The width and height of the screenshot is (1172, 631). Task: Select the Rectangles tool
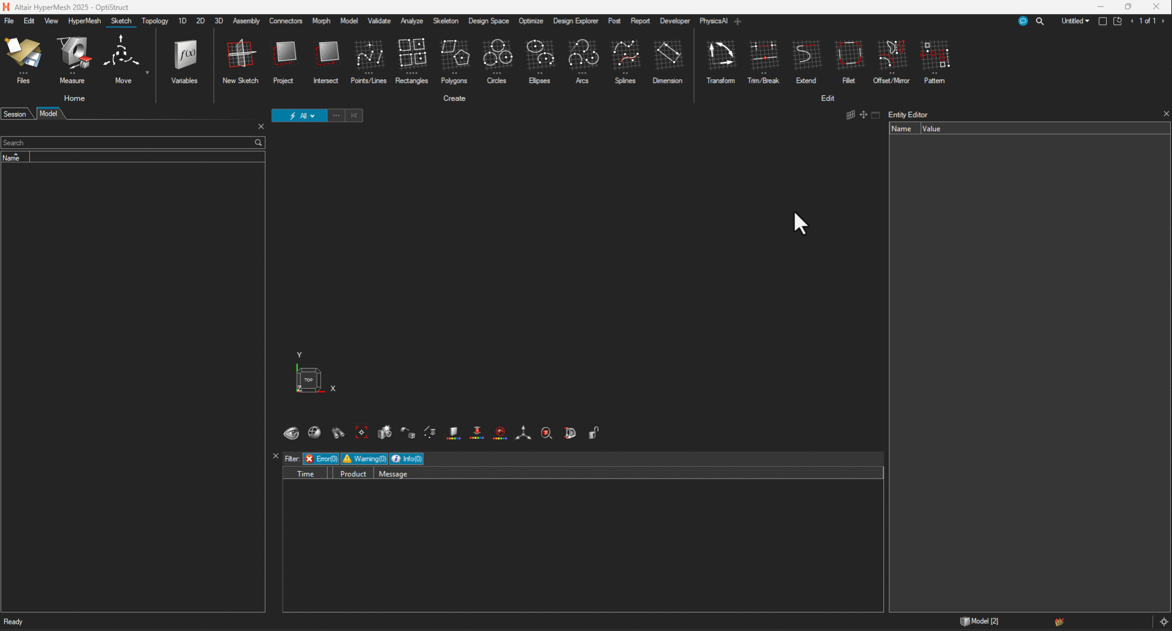[x=412, y=60]
